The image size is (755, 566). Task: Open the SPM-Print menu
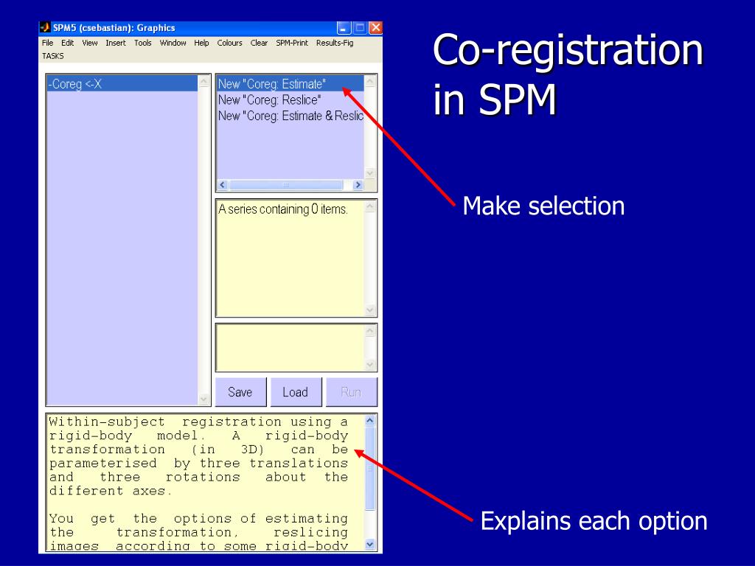click(292, 43)
